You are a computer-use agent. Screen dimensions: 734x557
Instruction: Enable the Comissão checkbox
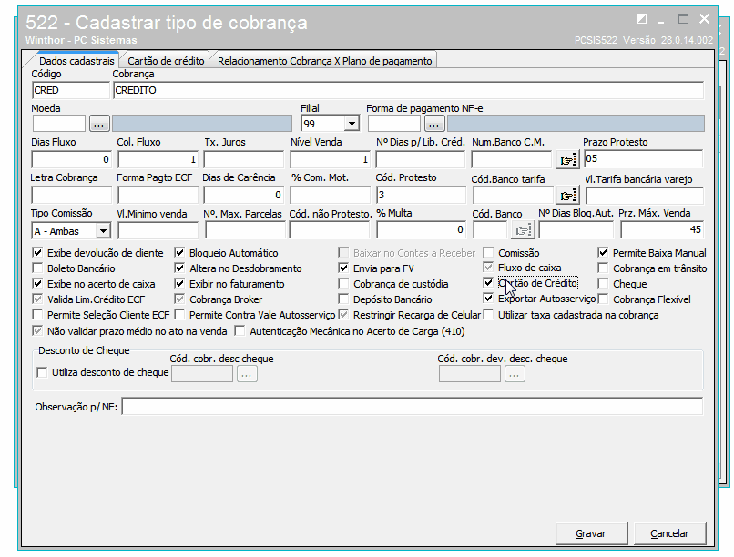click(488, 253)
